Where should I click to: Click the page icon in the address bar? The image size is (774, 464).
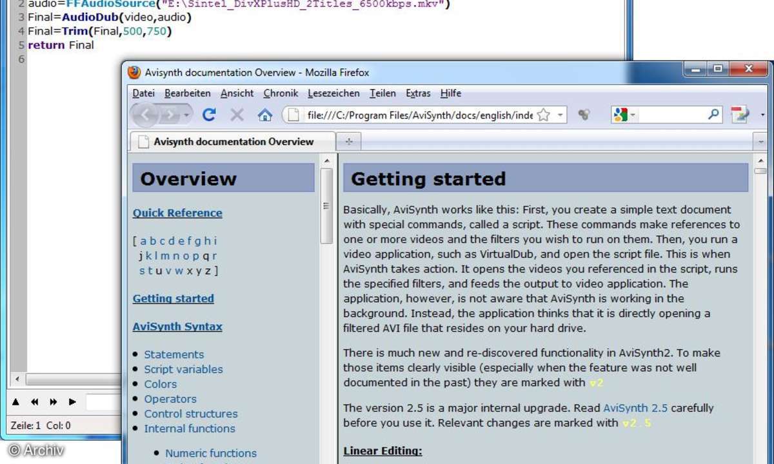point(294,115)
